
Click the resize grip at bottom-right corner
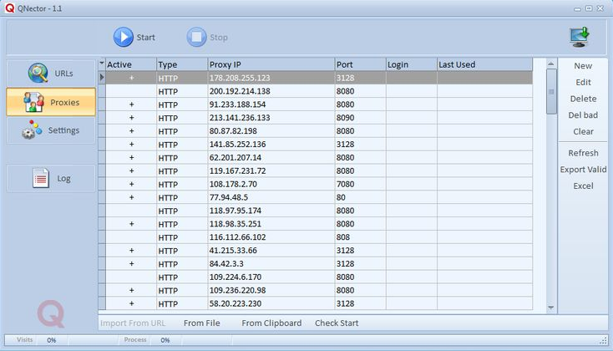click(x=604, y=341)
